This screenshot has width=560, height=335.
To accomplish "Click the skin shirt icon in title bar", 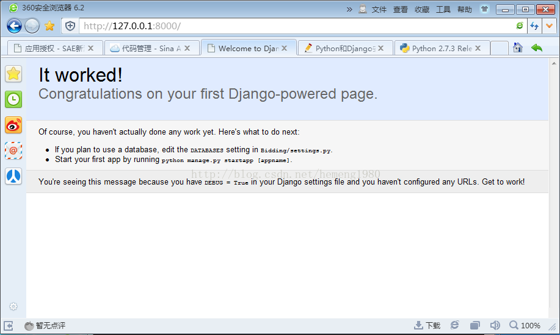I will point(484,9).
